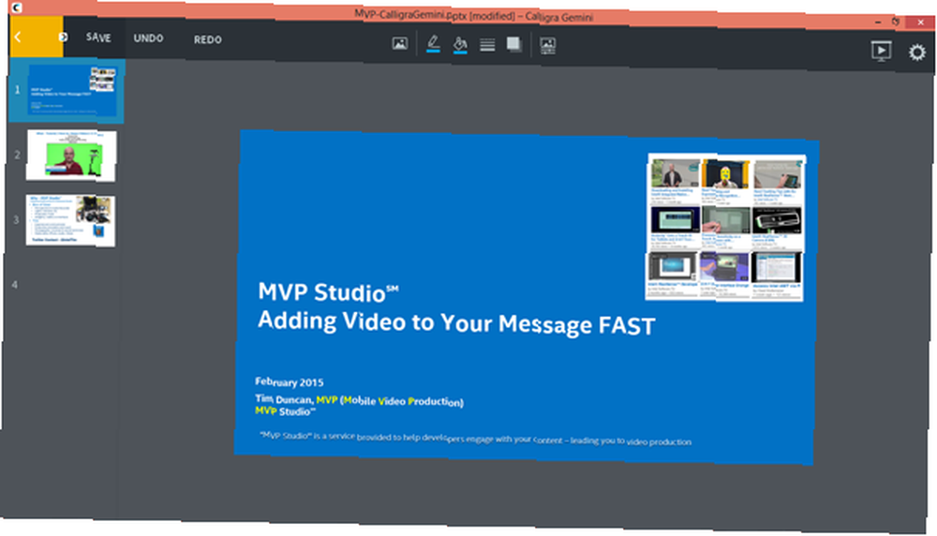Click the REDO button
The height and width of the screenshot is (536, 937).
tap(207, 39)
